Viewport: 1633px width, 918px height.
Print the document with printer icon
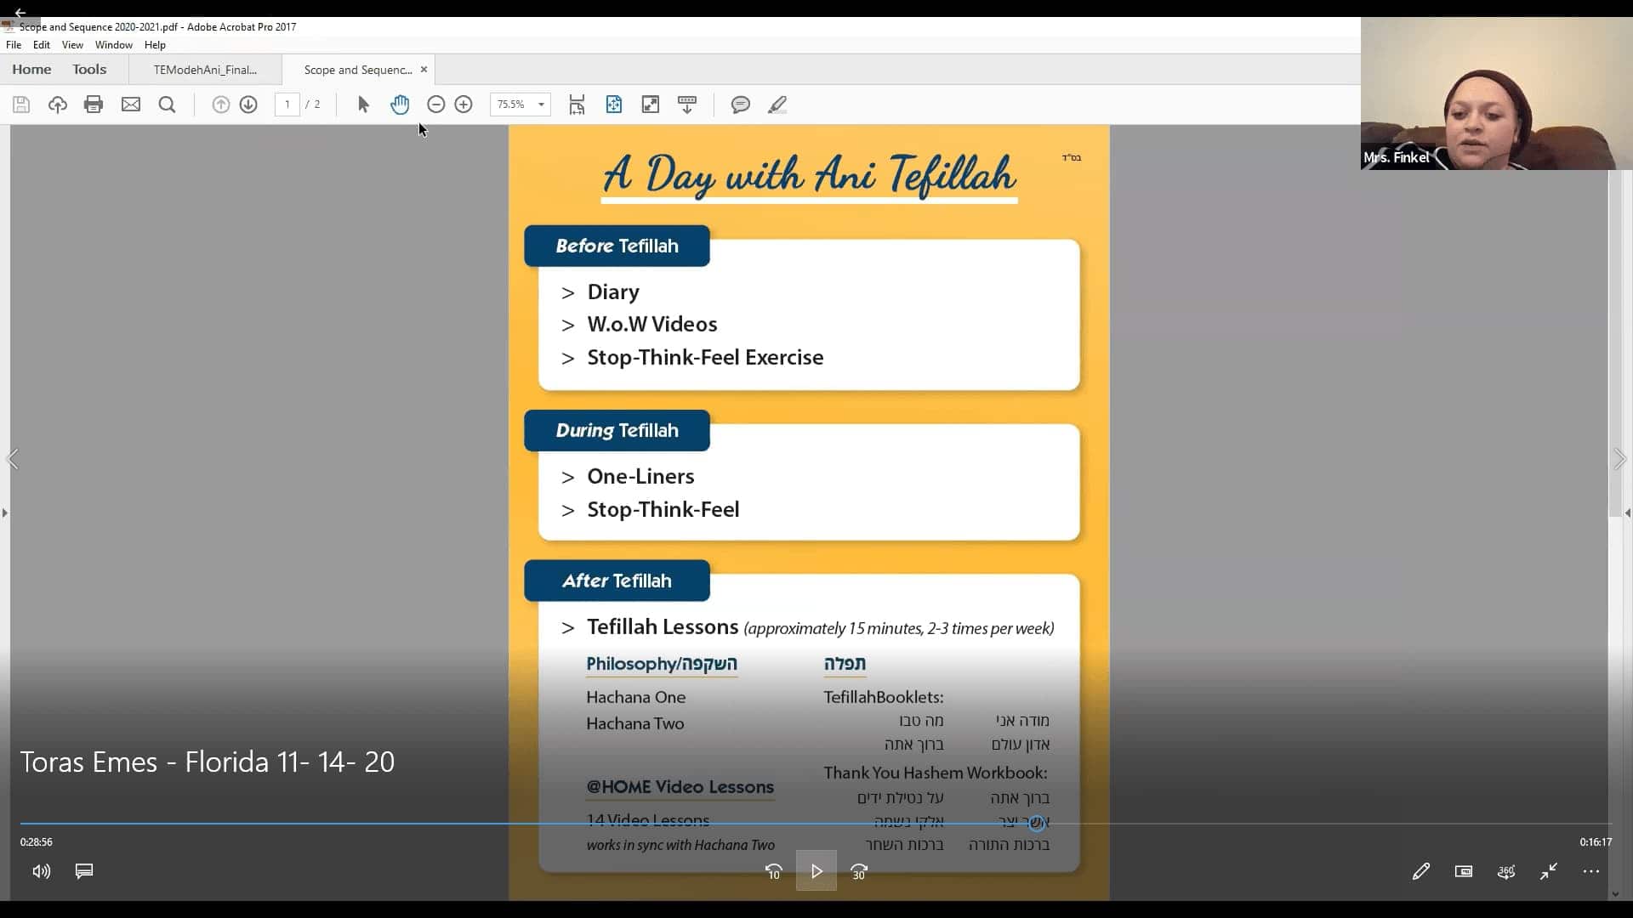[x=94, y=105]
